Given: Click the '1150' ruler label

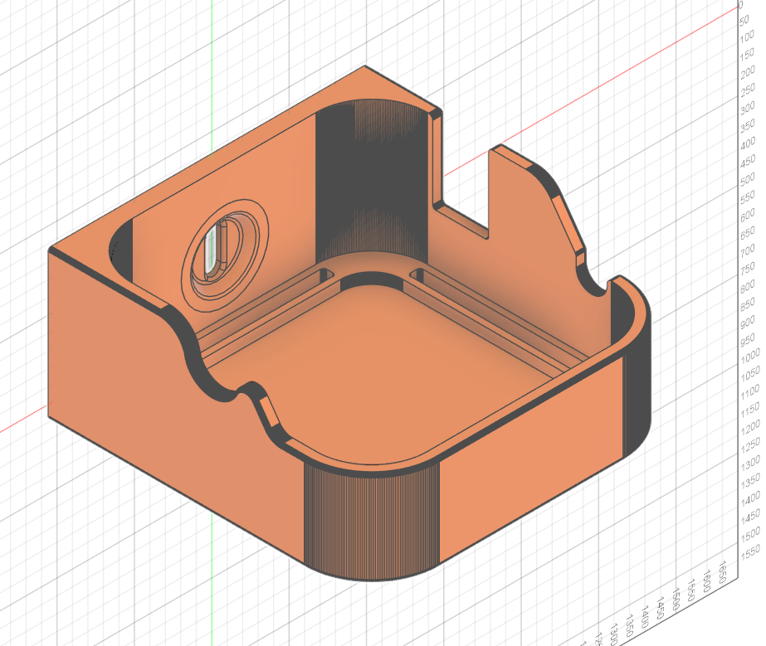Looking at the screenshot, I should coord(750,410).
